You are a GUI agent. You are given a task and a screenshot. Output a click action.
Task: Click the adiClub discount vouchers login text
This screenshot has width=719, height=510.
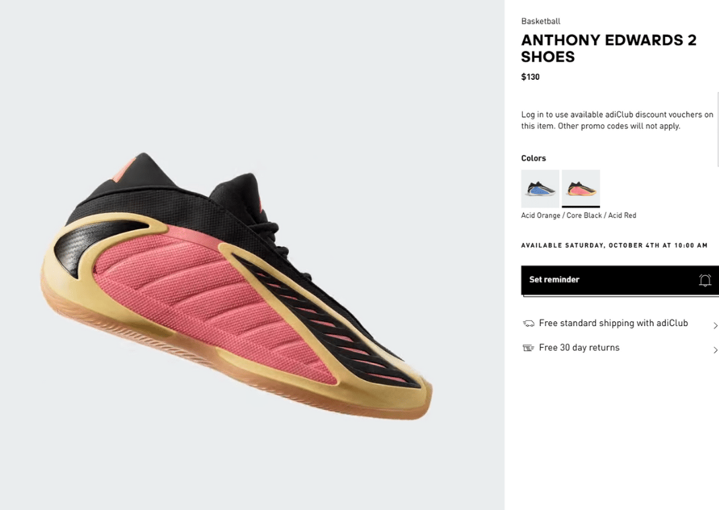click(x=618, y=120)
